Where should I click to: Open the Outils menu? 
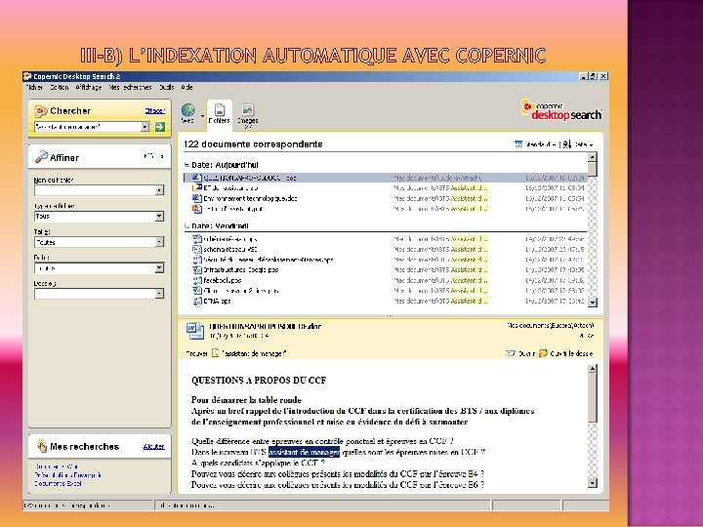[167, 88]
